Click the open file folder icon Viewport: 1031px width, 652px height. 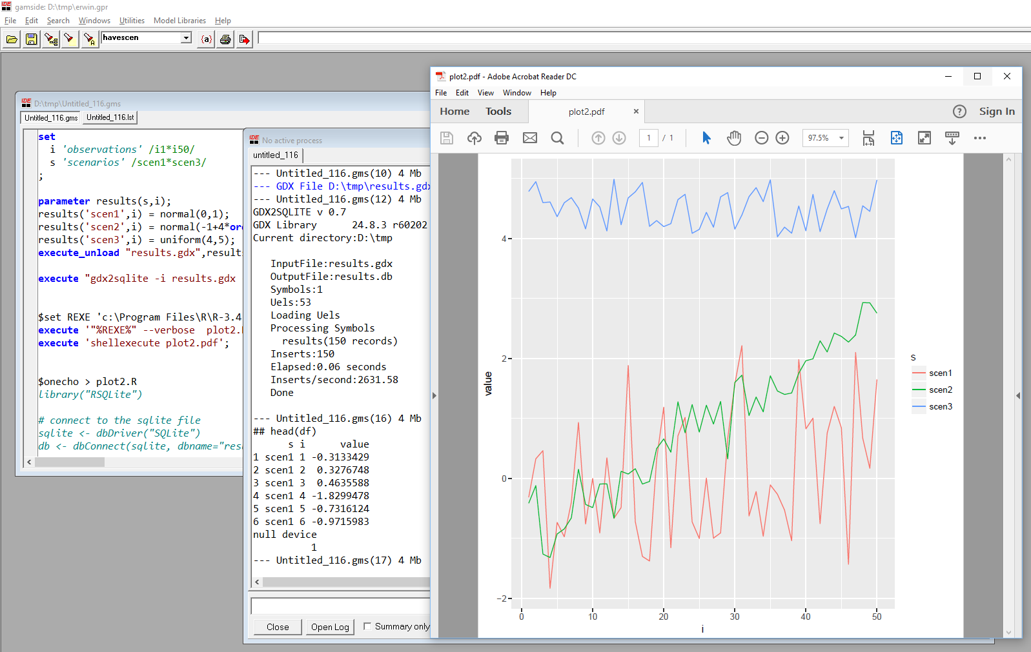[x=12, y=39]
